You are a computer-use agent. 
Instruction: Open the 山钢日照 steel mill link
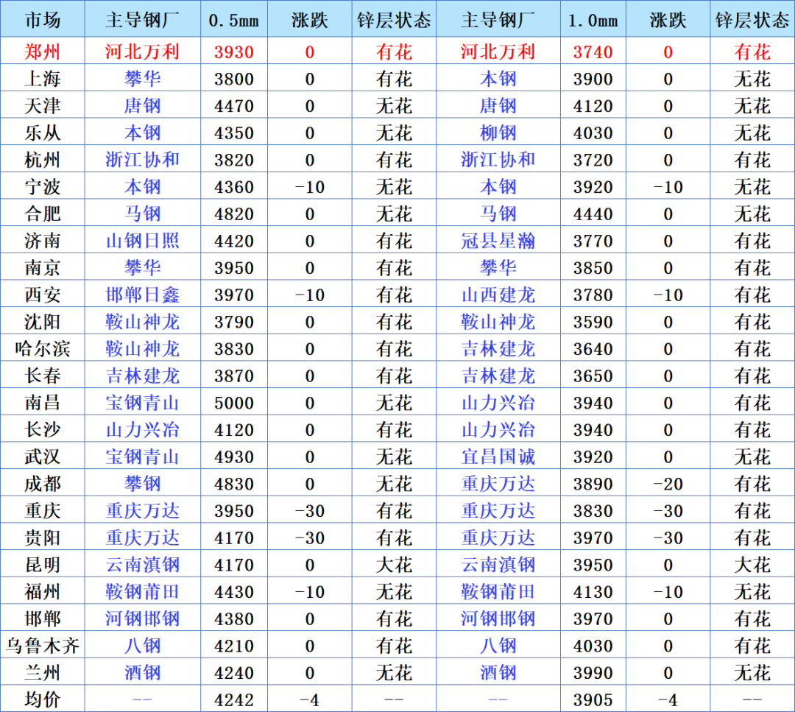(143, 241)
